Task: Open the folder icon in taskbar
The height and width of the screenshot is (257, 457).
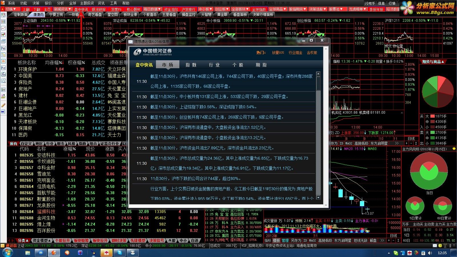Action: [28, 253]
